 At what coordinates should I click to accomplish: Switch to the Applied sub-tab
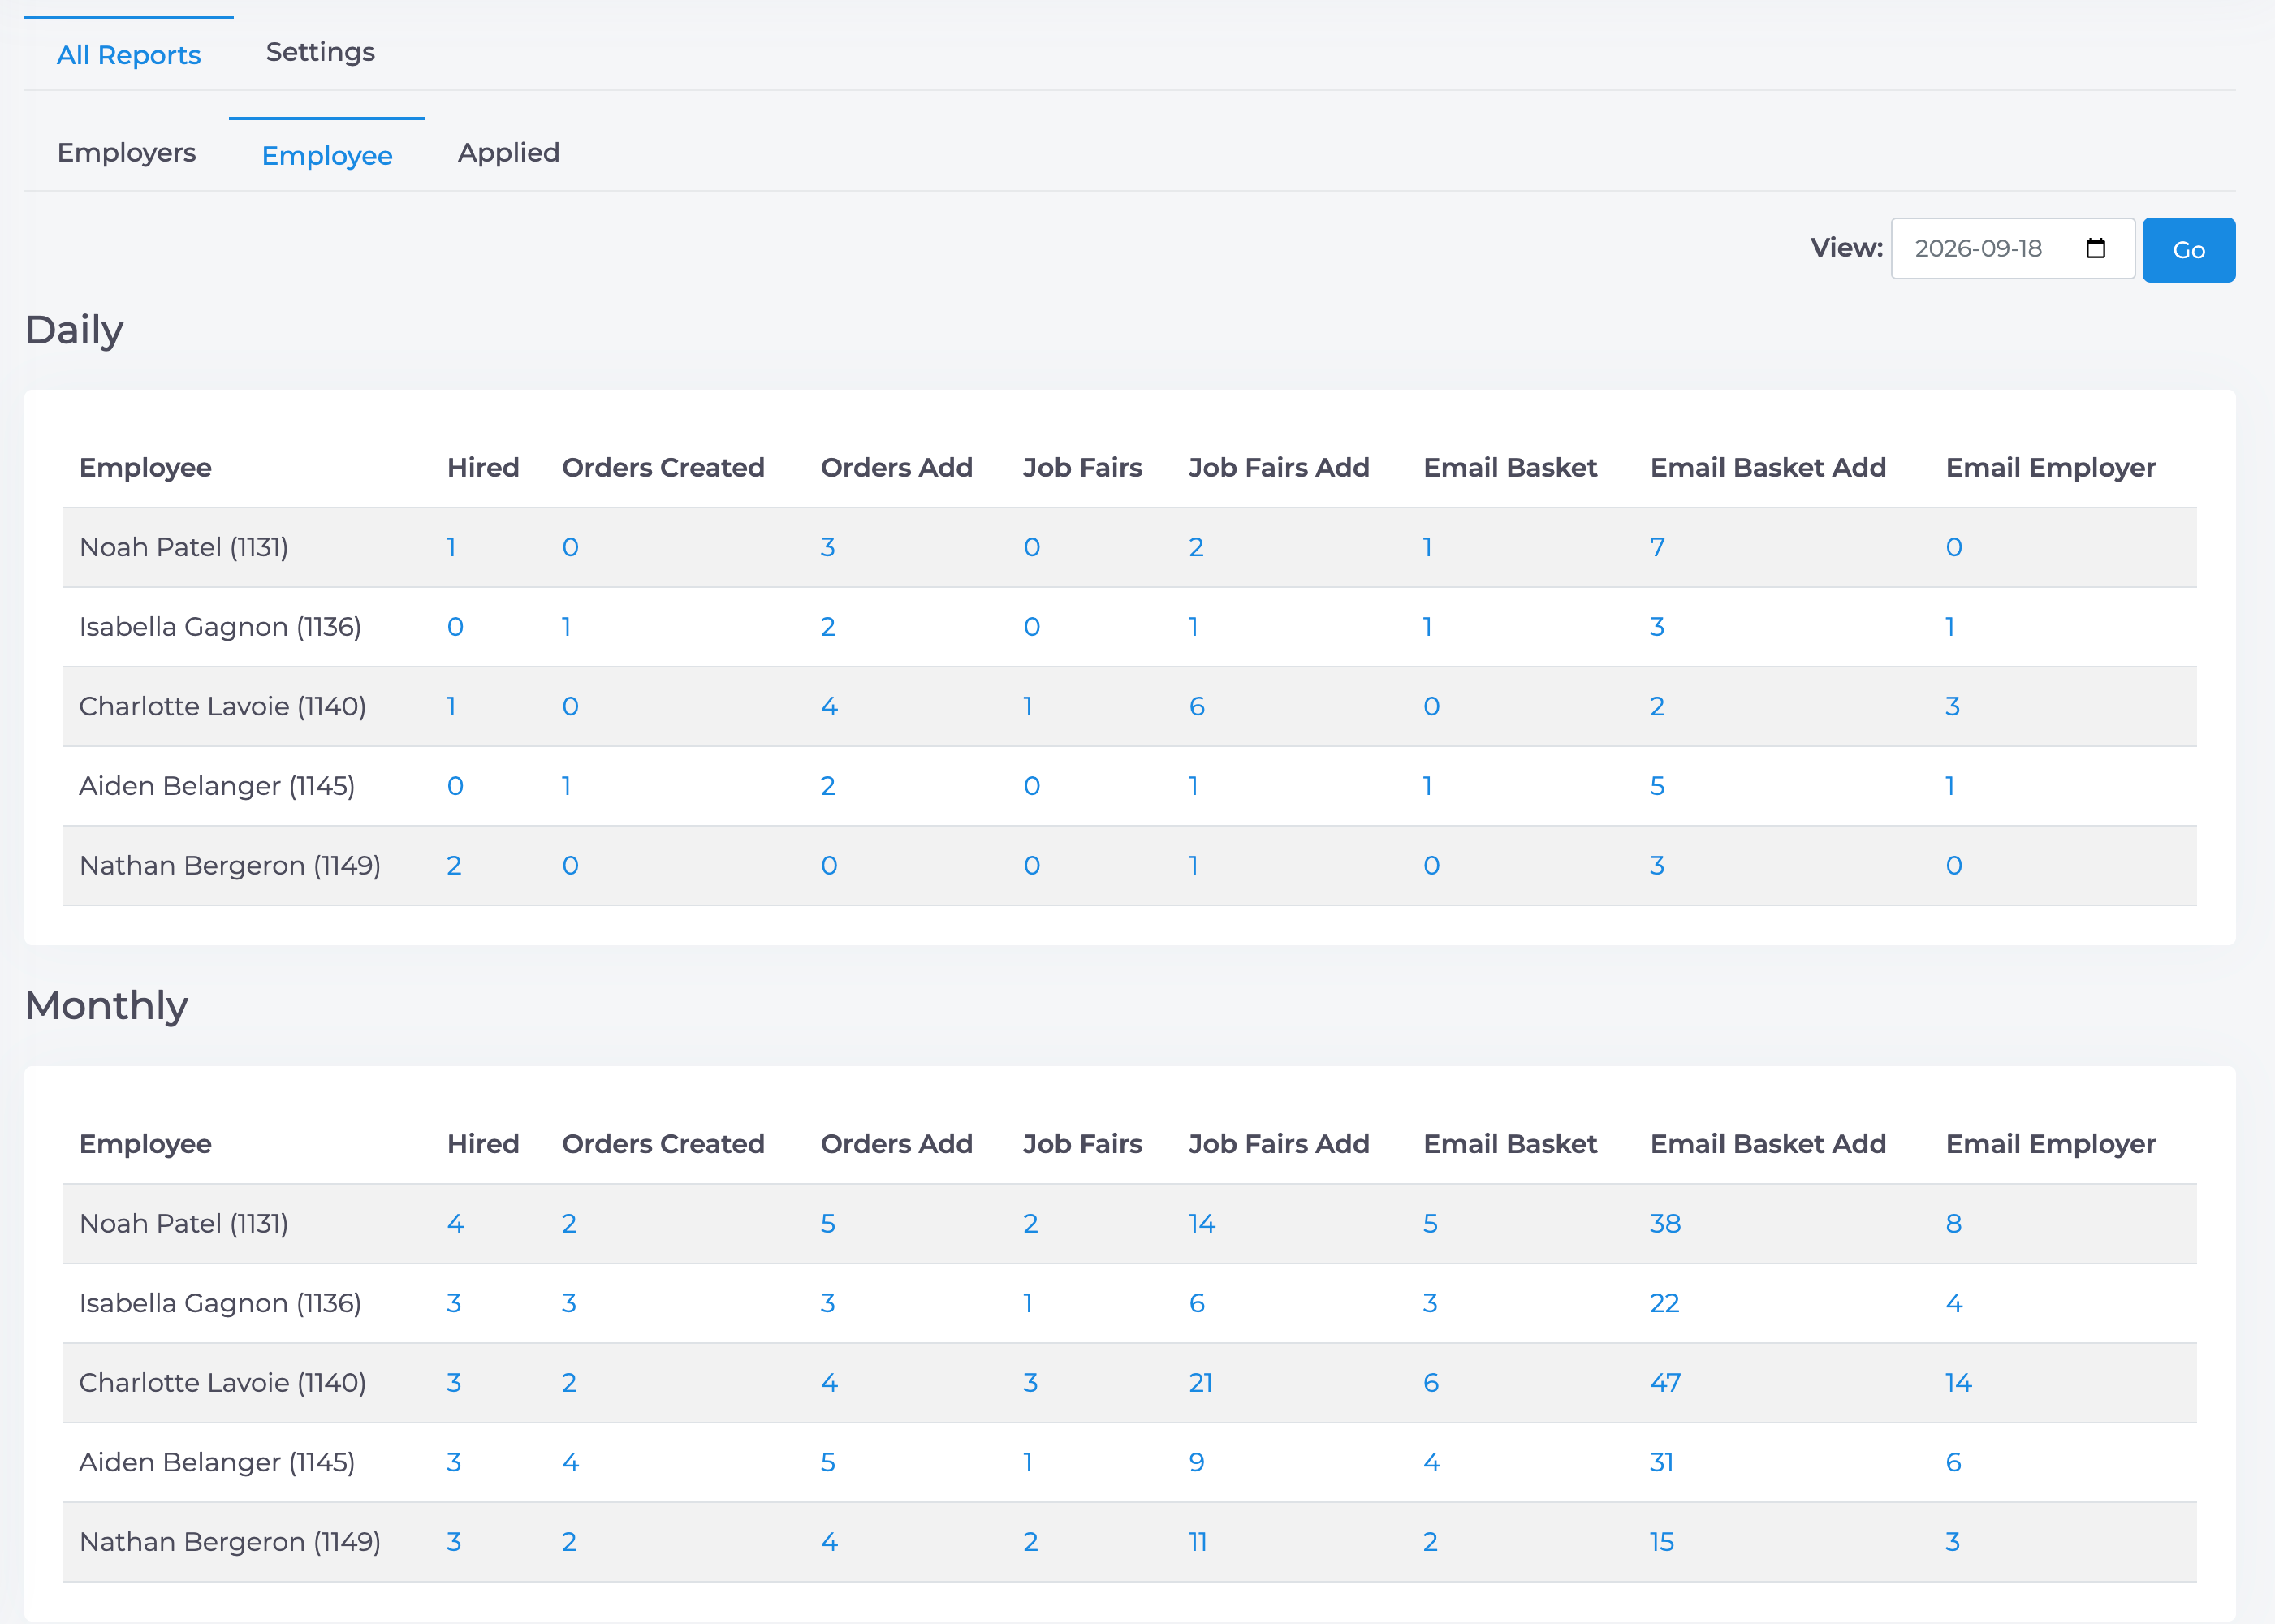(x=509, y=153)
